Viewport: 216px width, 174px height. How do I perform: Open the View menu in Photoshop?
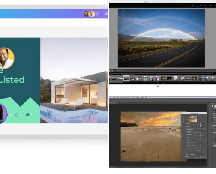tap(134, 97)
